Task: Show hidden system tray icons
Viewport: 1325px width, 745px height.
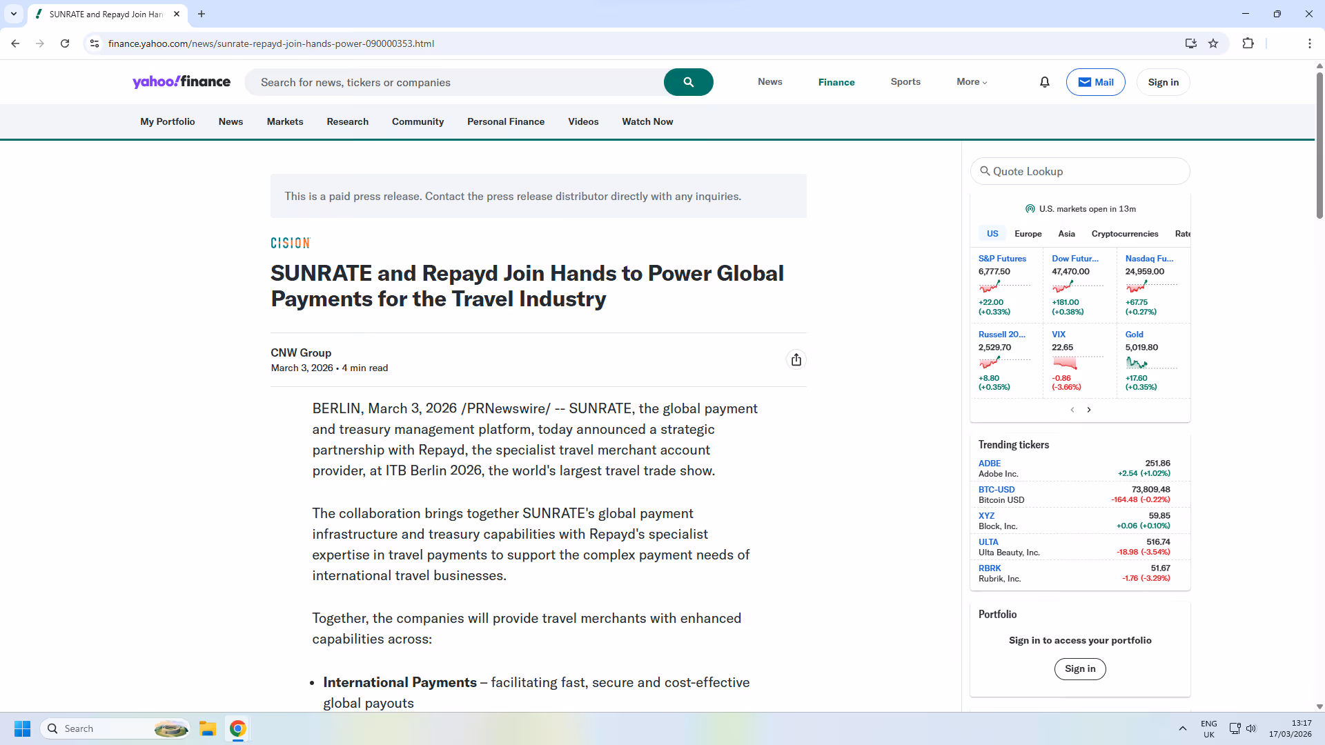Action: [x=1182, y=728]
